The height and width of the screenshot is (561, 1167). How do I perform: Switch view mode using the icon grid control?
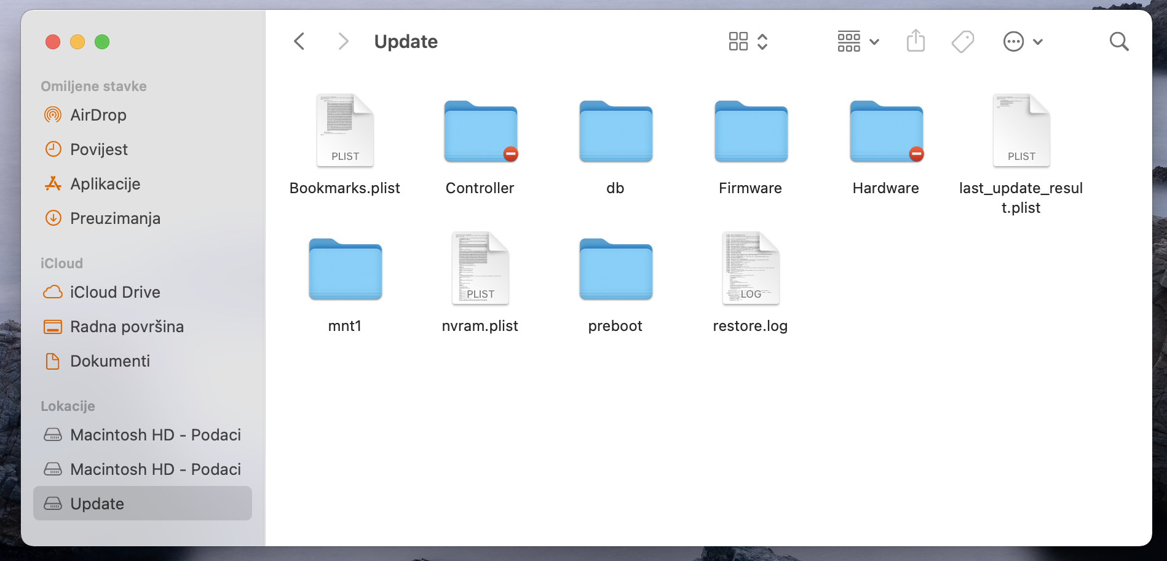click(748, 42)
